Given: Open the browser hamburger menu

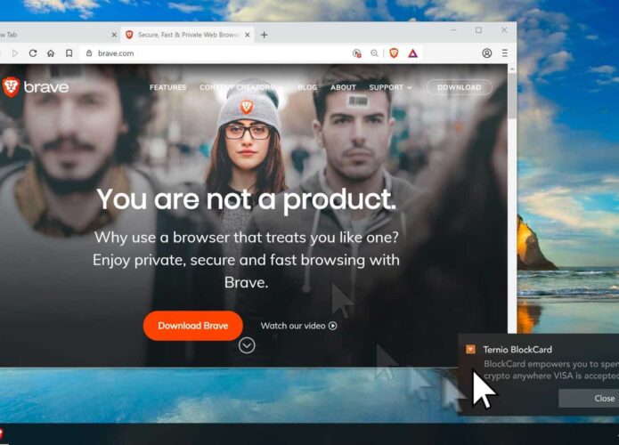Looking at the screenshot, I should tap(504, 53).
